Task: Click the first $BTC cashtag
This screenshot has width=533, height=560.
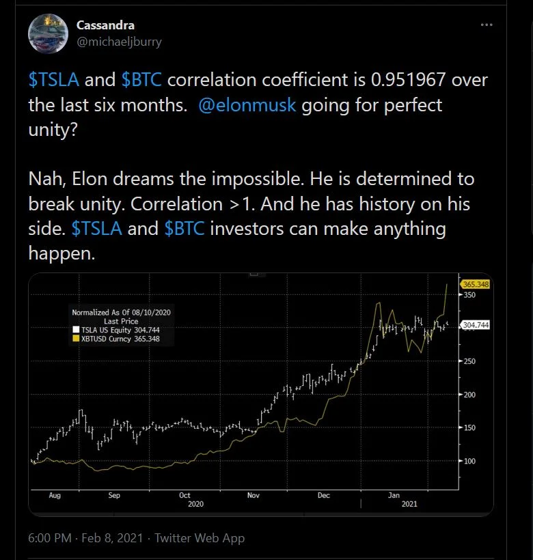Action: click(141, 79)
